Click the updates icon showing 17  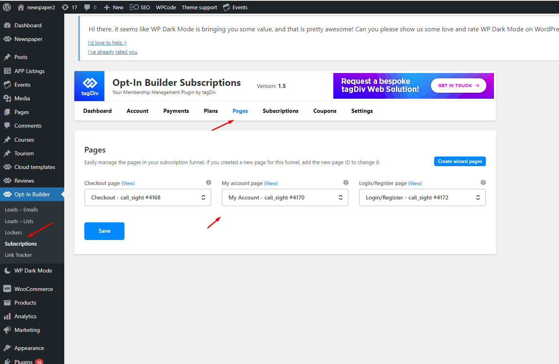[x=65, y=7]
